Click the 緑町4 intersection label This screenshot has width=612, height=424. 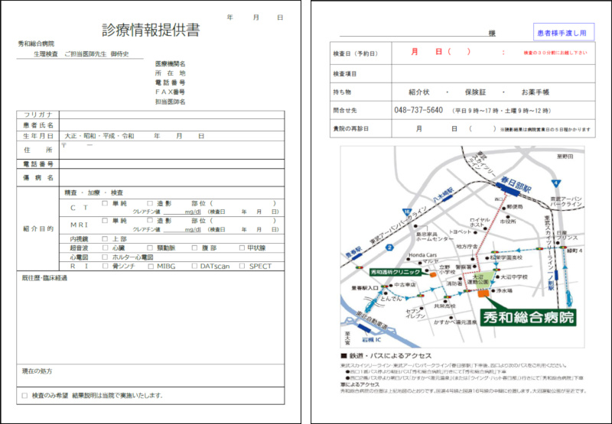tap(575, 251)
